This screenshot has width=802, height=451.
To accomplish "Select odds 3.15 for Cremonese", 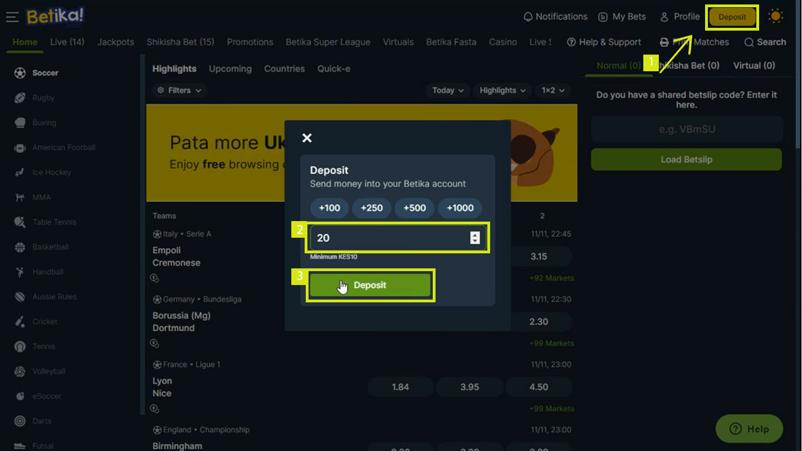I will pyautogui.click(x=539, y=257).
